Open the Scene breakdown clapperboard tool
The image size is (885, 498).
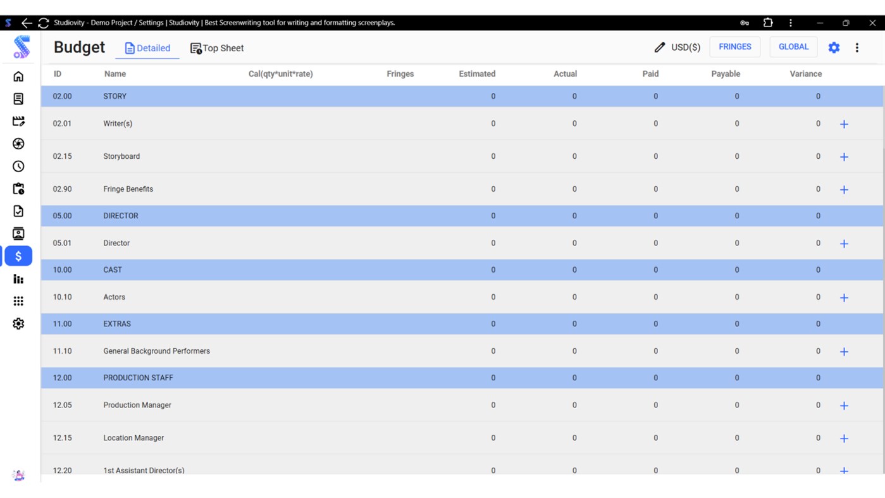coord(18,121)
